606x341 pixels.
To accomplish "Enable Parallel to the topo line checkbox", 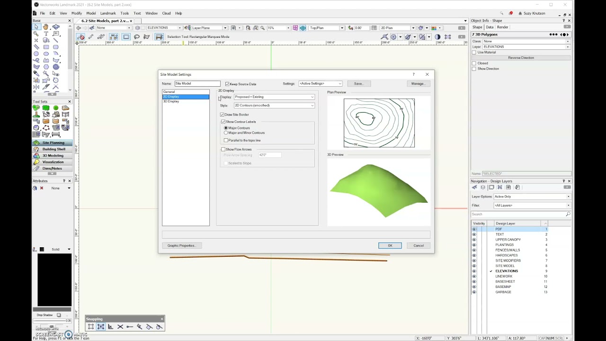I will pyautogui.click(x=226, y=140).
